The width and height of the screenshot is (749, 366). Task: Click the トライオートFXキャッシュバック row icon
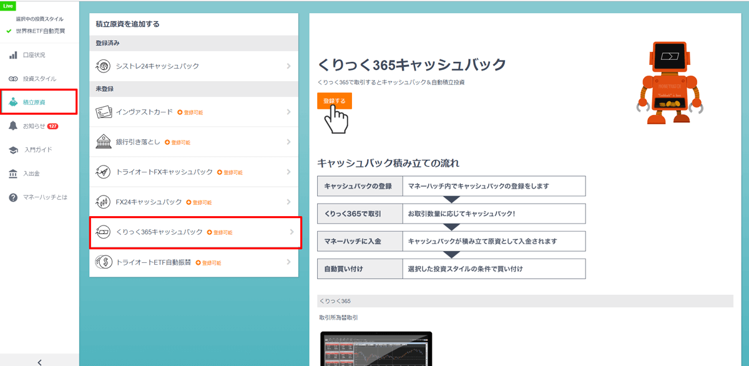click(104, 172)
